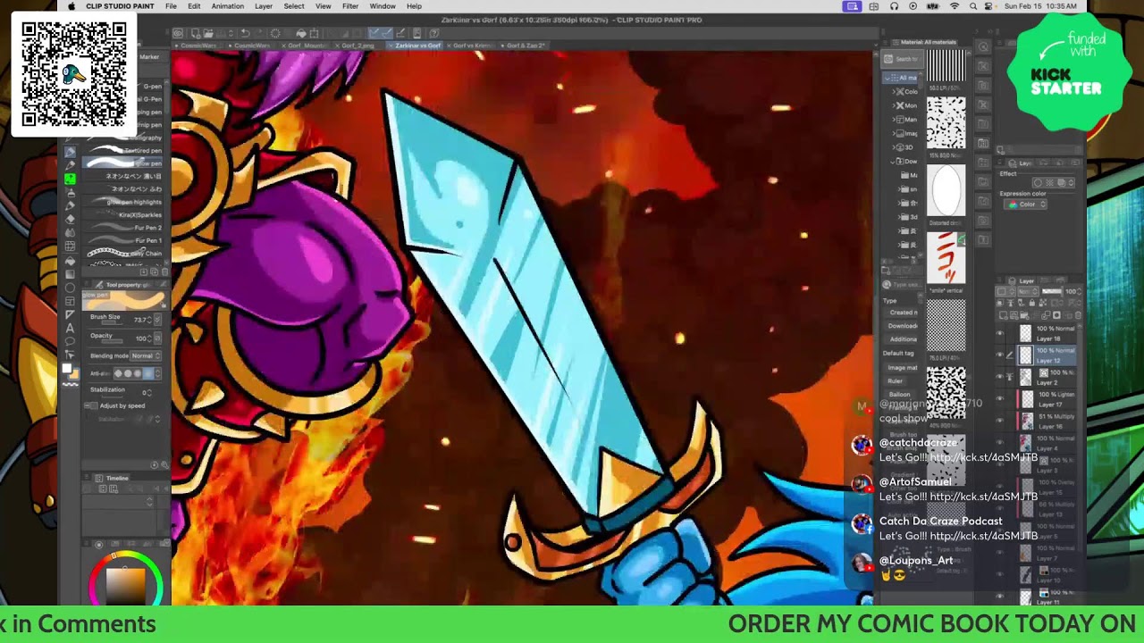Select the Pen tool in the tool palette
This screenshot has height=643, width=1144.
(x=71, y=151)
